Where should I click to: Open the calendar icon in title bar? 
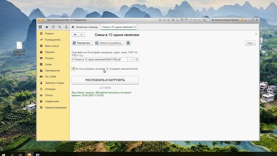186,20
